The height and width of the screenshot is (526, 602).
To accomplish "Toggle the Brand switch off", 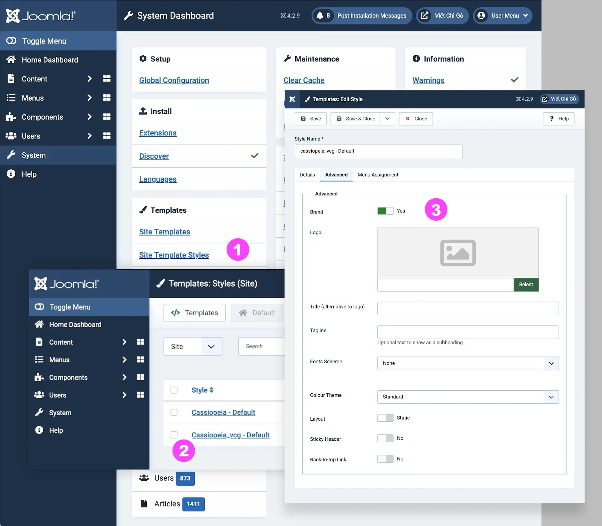I will pyautogui.click(x=385, y=211).
